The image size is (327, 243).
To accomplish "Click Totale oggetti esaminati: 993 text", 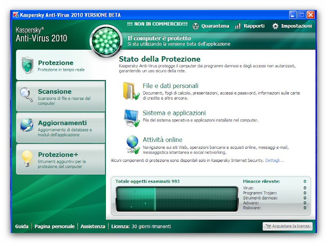I will tap(148, 181).
